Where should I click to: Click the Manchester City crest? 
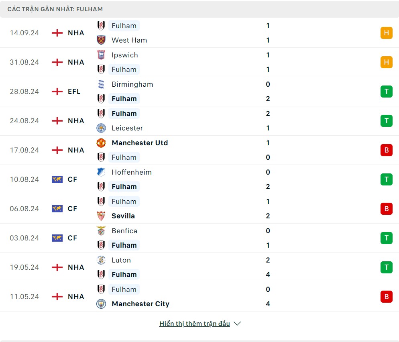point(101,304)
